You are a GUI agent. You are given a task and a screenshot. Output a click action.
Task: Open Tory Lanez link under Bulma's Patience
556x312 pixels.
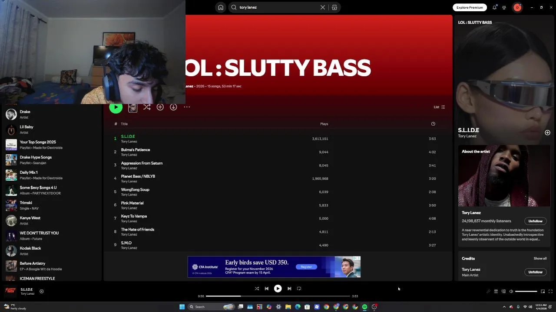[x=129, y=155]
